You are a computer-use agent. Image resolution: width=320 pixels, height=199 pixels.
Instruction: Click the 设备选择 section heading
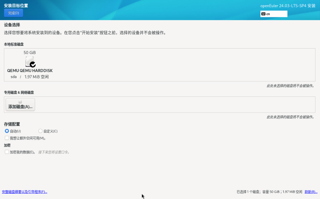click(12, 25)
